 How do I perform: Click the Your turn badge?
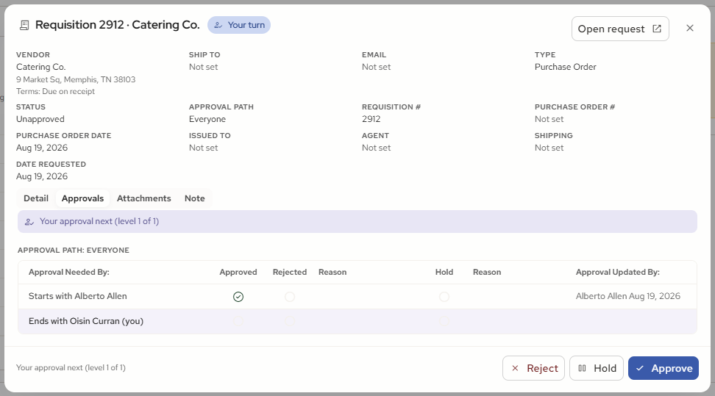(239, 25)
